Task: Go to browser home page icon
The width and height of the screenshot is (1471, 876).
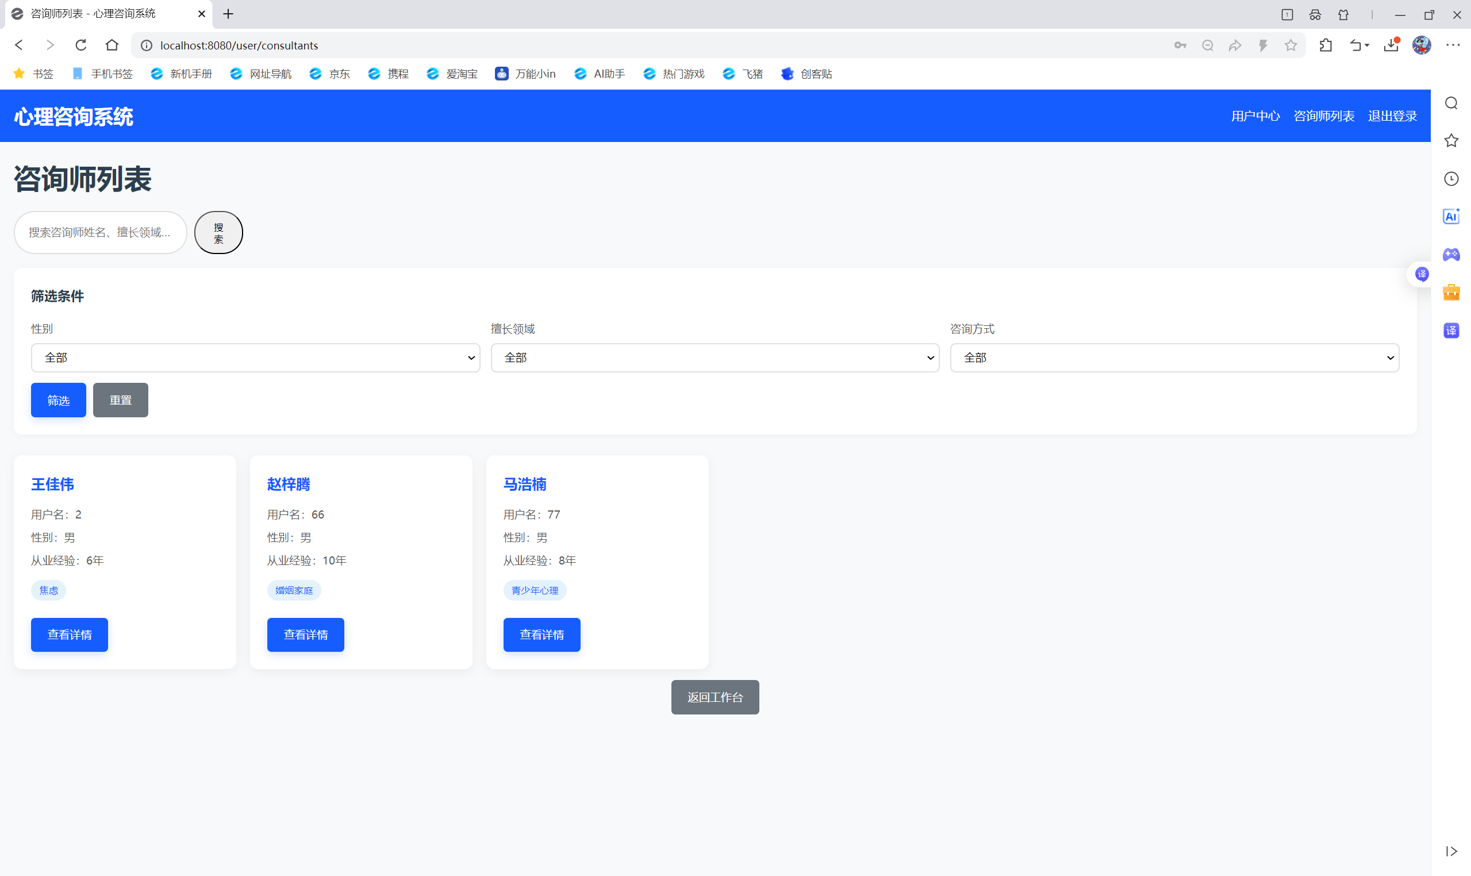Action: [x=112, y=45]
